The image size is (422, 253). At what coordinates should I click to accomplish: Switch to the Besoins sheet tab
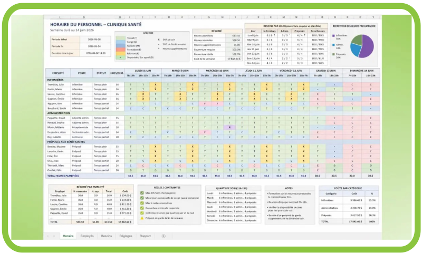pos(107,236)
